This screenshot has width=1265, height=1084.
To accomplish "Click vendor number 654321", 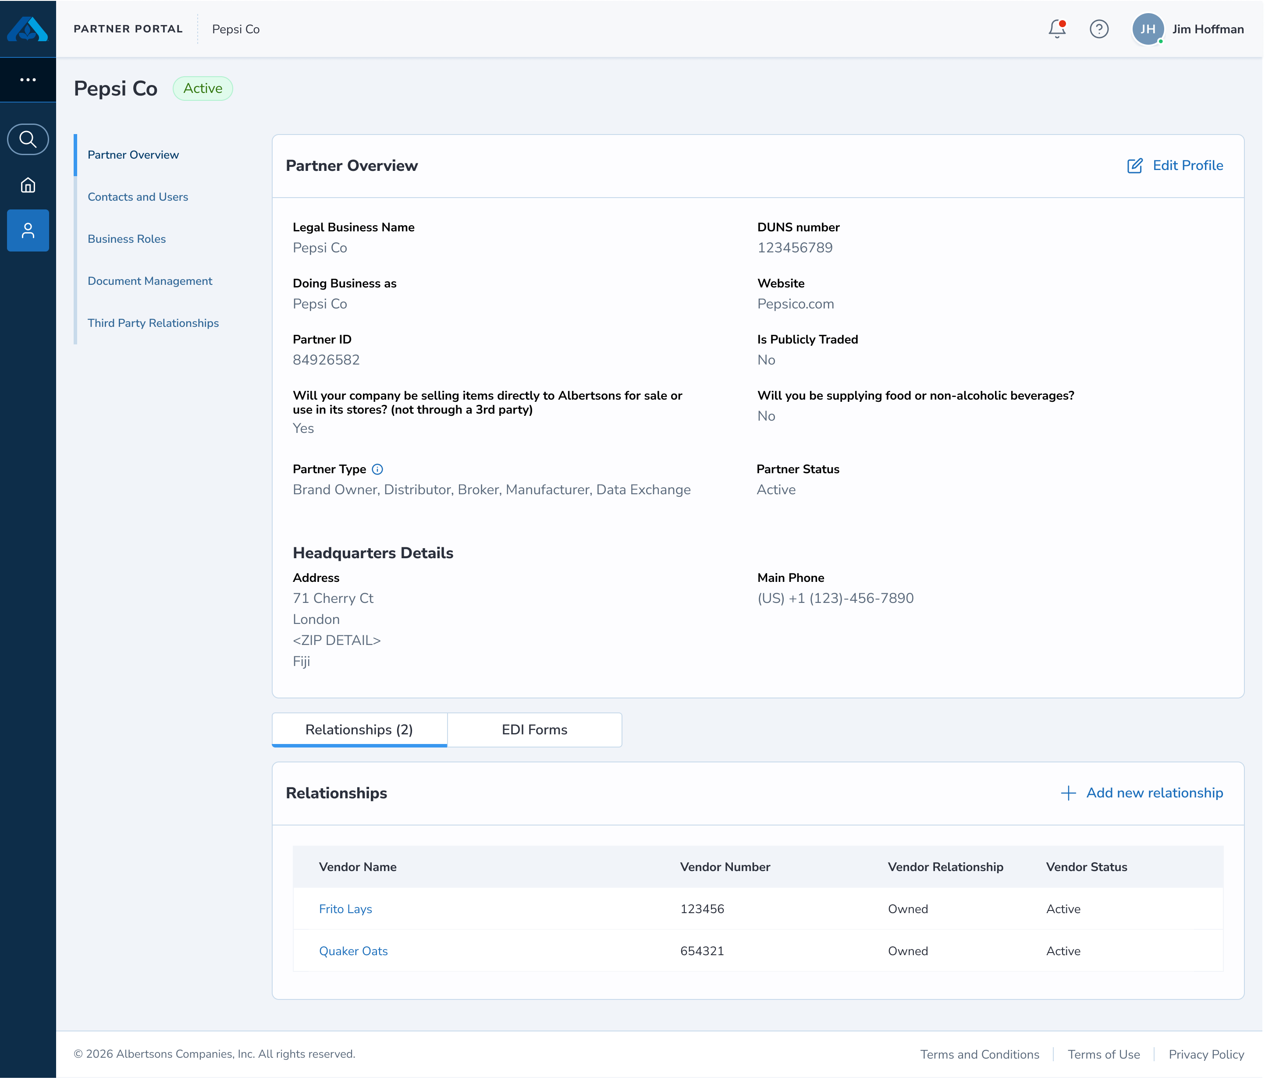I will (x=703, y=952).
